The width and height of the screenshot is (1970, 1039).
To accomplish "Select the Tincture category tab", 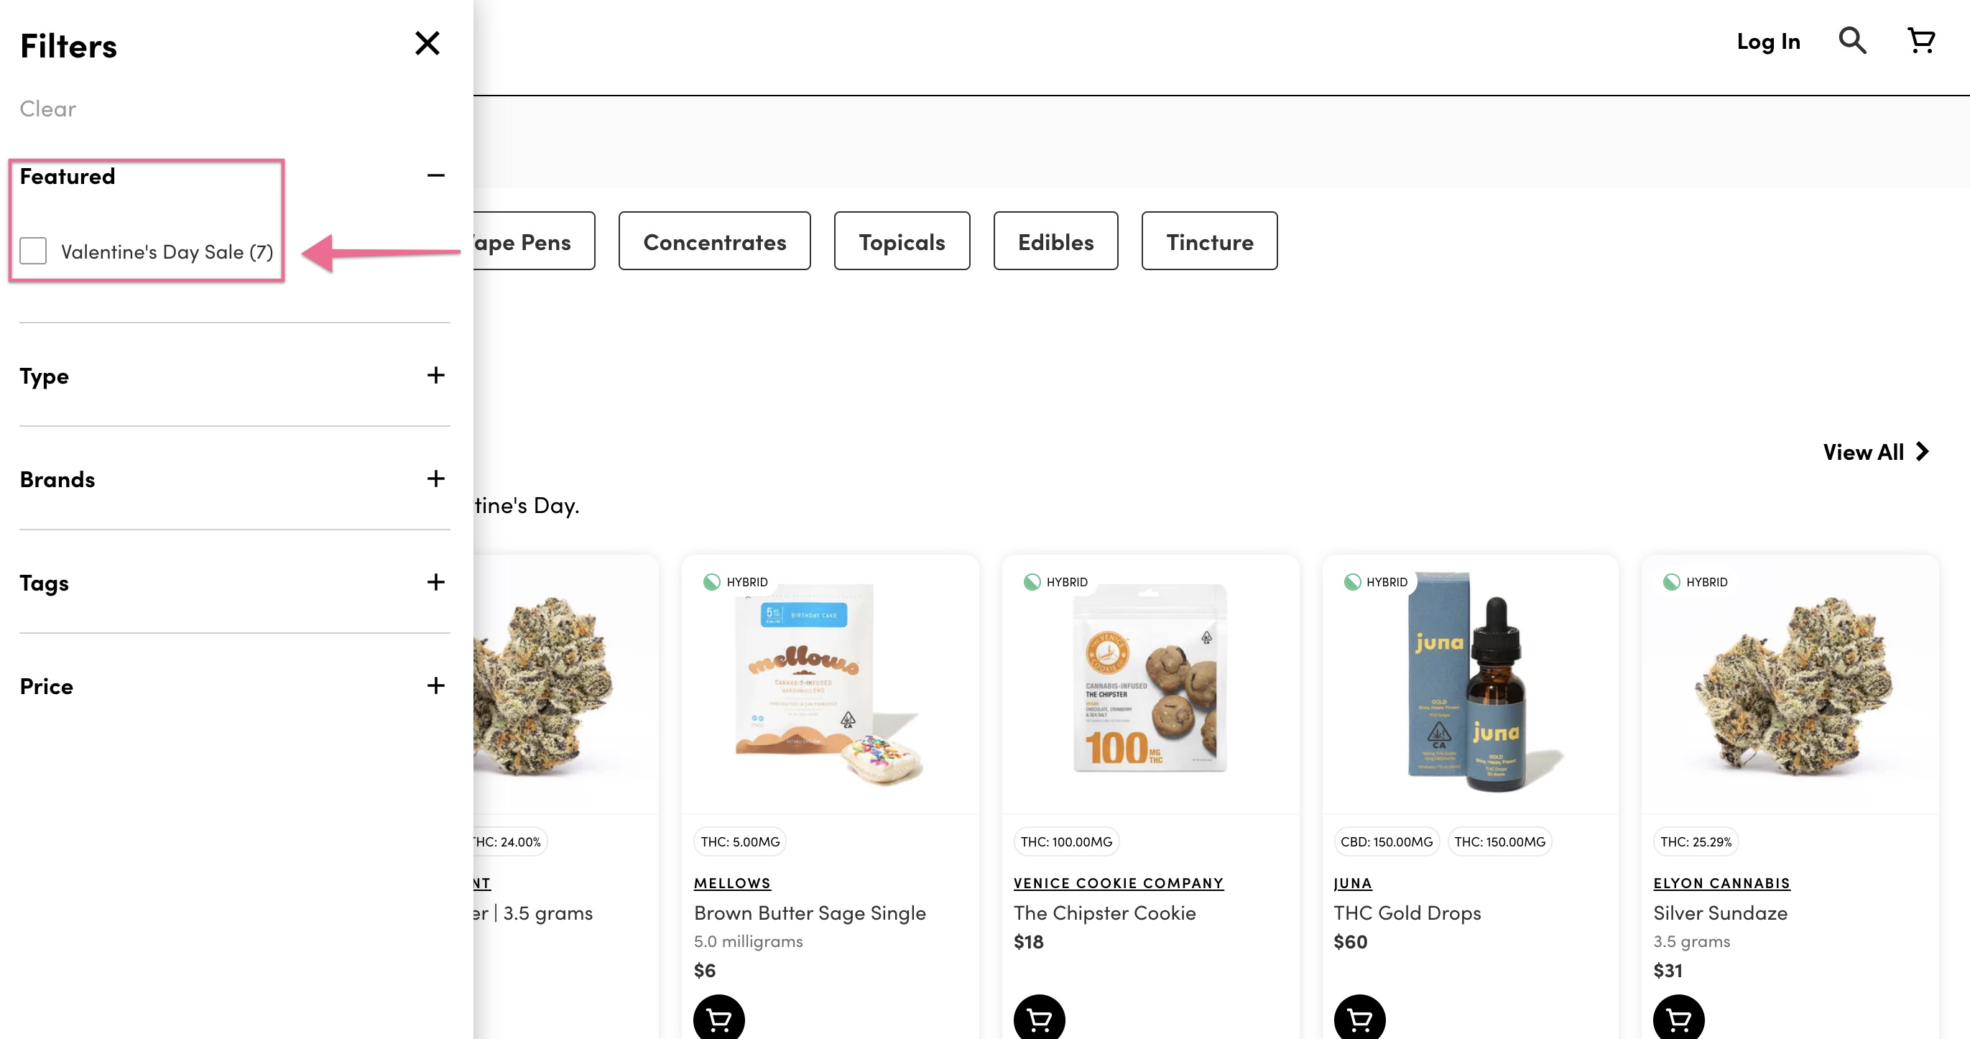I will [1209, 241].
